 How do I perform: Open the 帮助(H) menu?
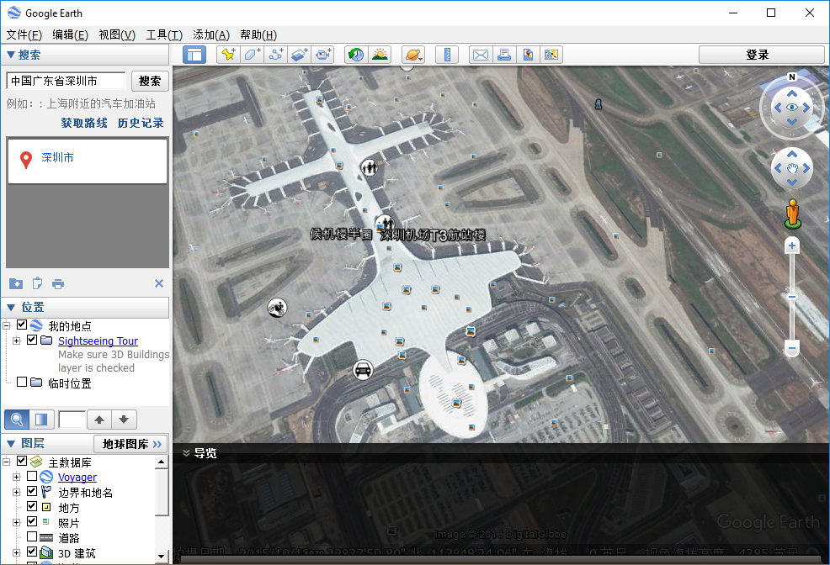click(258, 34)
